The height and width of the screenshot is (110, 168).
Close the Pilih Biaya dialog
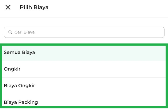(8, 8)
